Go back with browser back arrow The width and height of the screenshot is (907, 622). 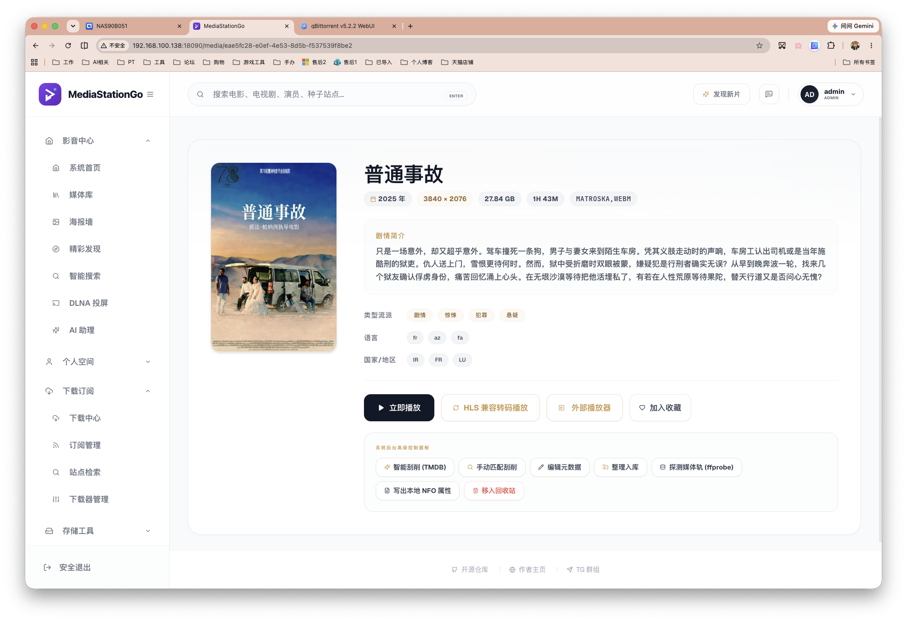36,46
